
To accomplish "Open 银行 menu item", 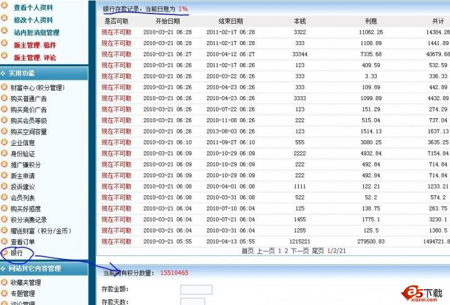I will [17, 253].
